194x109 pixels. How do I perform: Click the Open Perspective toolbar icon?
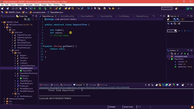click(x=176, y=8)
